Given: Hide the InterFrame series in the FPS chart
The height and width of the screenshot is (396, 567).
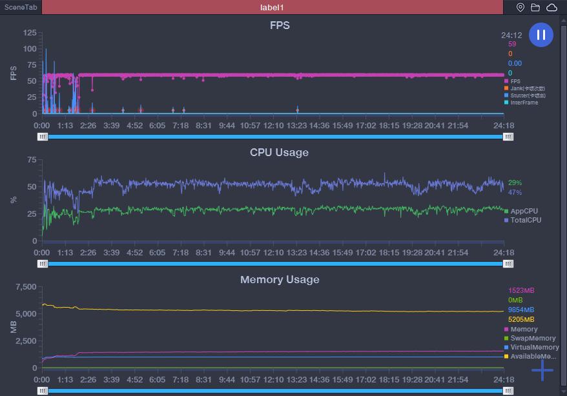Looking at the screenshot, I should 506,102.
